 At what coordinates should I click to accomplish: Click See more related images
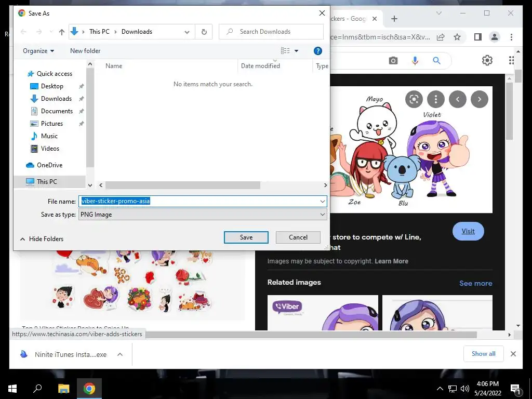click(x=475, y=283)
